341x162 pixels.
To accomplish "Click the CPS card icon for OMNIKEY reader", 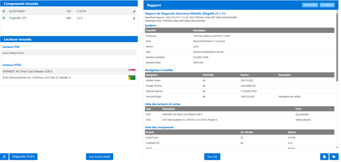I will (x=132, y=71).
